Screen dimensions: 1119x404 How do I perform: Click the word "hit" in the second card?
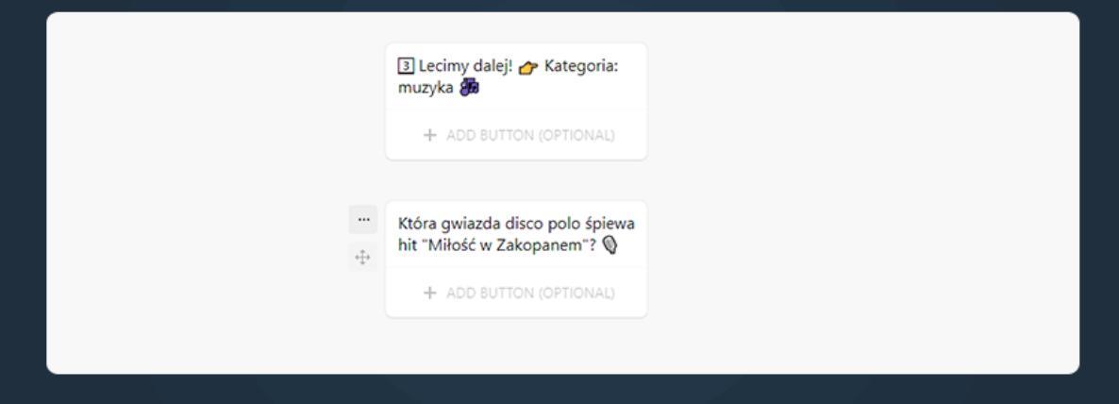409,244
